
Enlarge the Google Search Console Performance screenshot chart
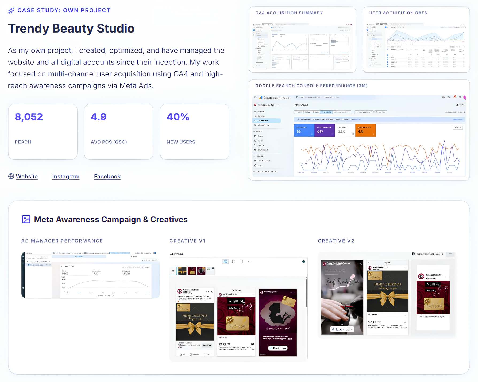tap(359, 136)
